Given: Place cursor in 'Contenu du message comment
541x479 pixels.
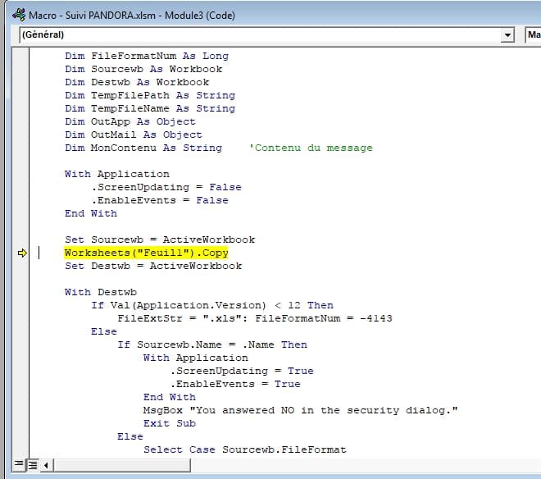Looking at the screenshot, I should click(x=311, y=148).
